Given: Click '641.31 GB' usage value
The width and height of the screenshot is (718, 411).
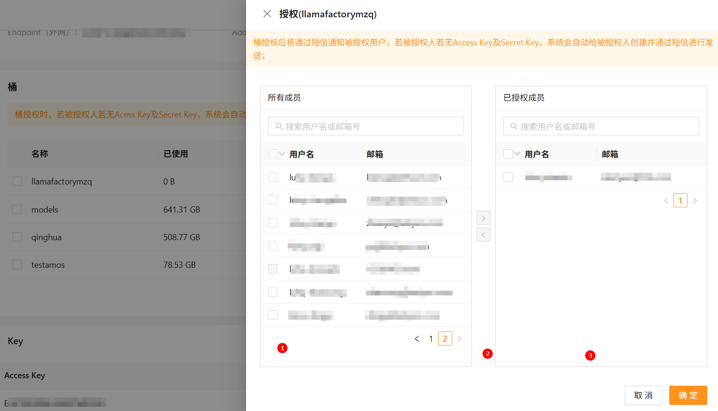Looking at the screenshot, I should (182, 210).
